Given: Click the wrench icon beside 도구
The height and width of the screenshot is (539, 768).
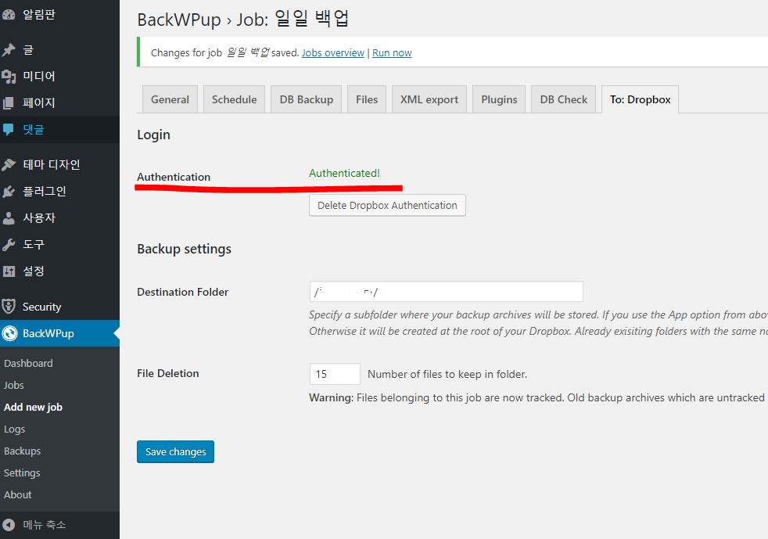Looking at the screenshot, I should click(x=9, y=245).
